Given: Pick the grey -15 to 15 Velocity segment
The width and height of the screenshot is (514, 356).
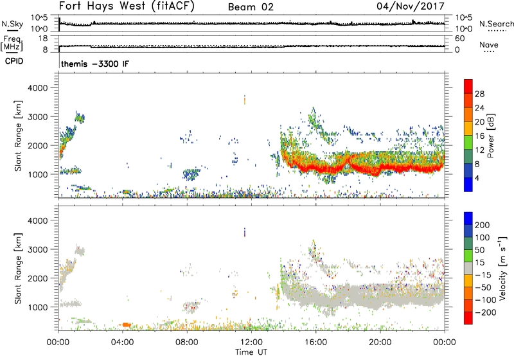Looking at the screenshot, I should tap(468, 268).
